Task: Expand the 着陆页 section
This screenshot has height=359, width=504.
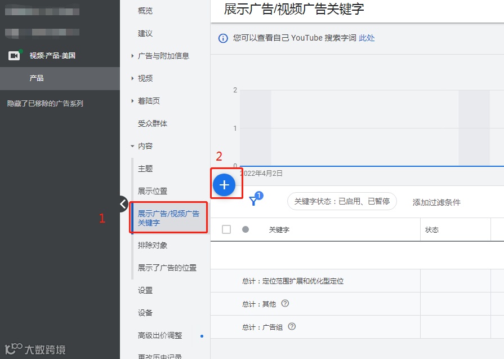Action: click(132, 101)
